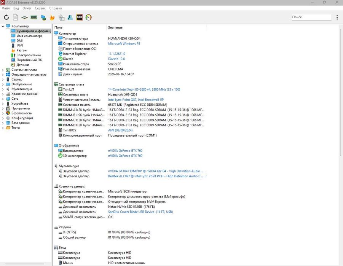Open the tools toolbar icon beside the flame
Viewport: 343px width, 266px height.
tap(61, 17)
